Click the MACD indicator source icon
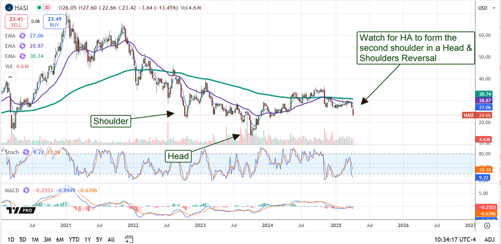The height and width of the screenshot is (244, 501). [x=26, y=190]
